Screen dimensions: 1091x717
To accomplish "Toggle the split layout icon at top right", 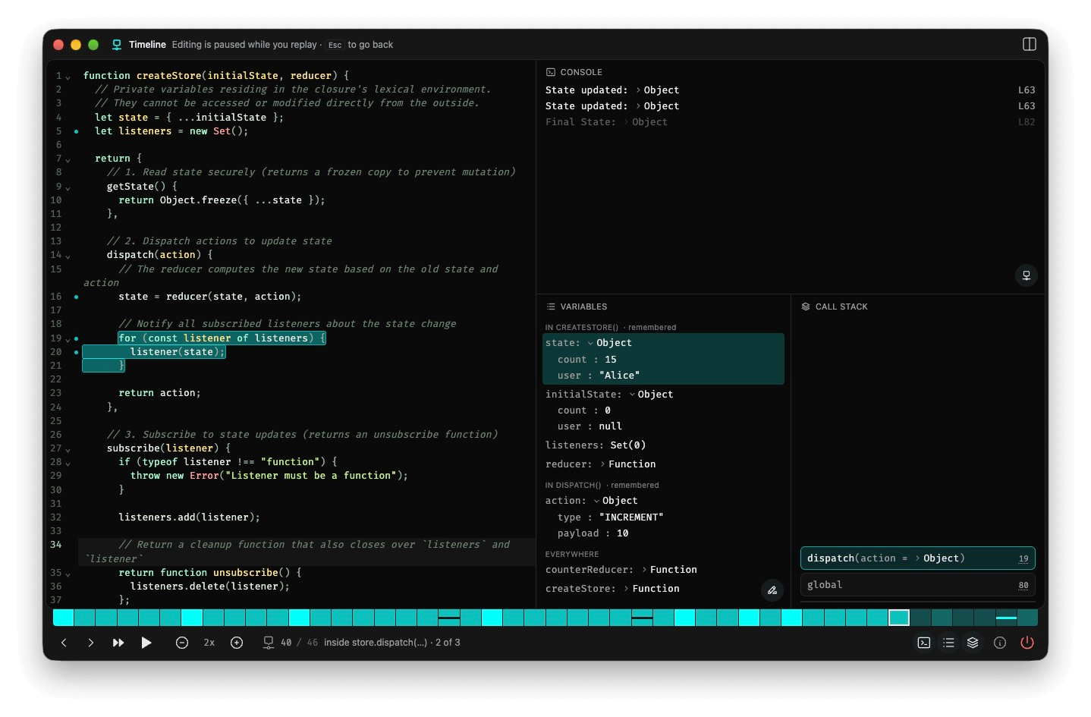I will coord(1030,44).
